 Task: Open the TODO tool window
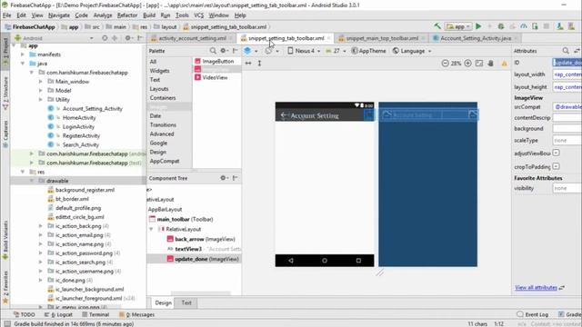click(25, 314)
